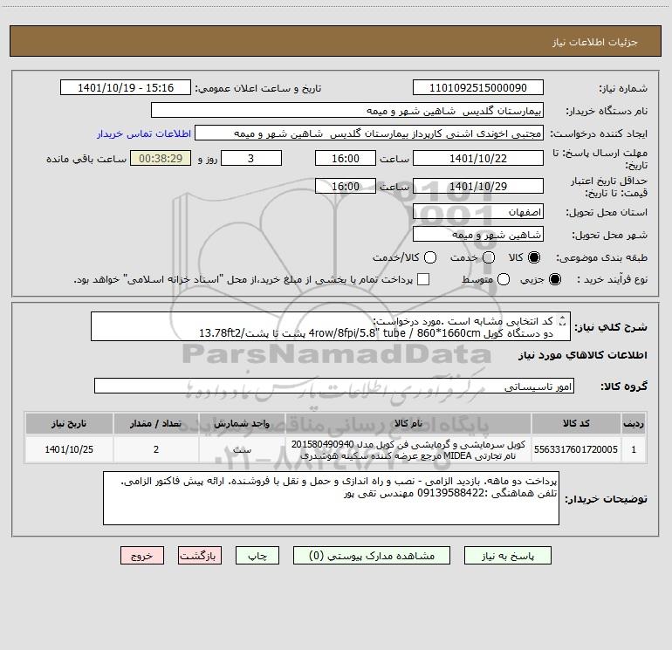Viewport: 672px width, 650px height.
Task: Click the خروج exit button
Action: pyautogui.click(x=142, y=556)
